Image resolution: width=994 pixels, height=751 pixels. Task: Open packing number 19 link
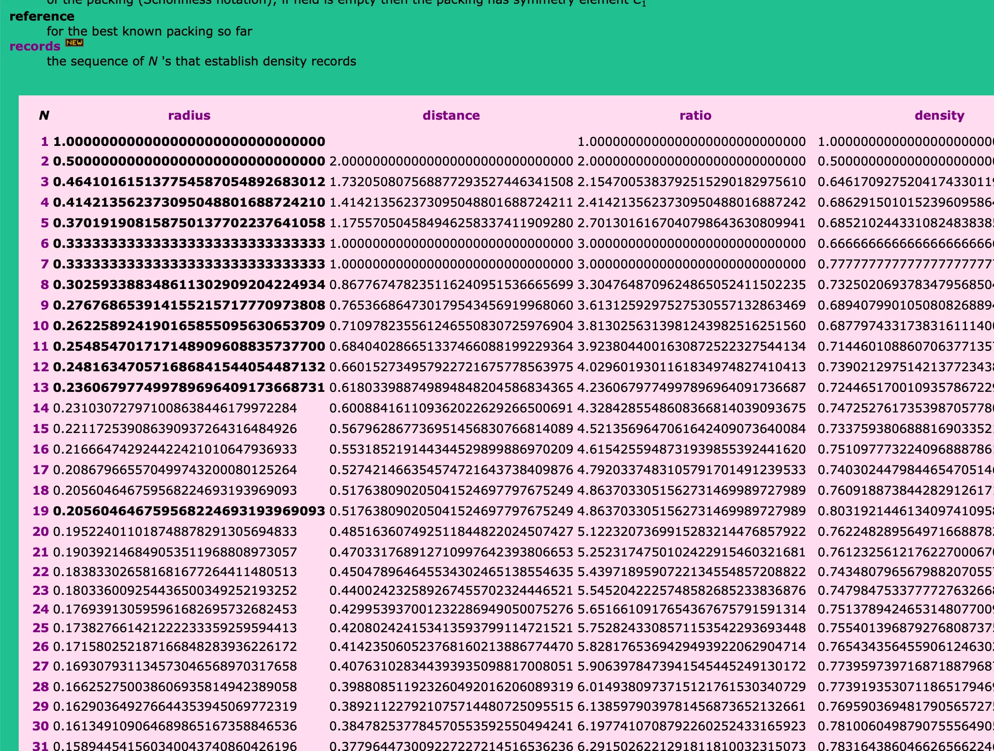click(41, 511)
